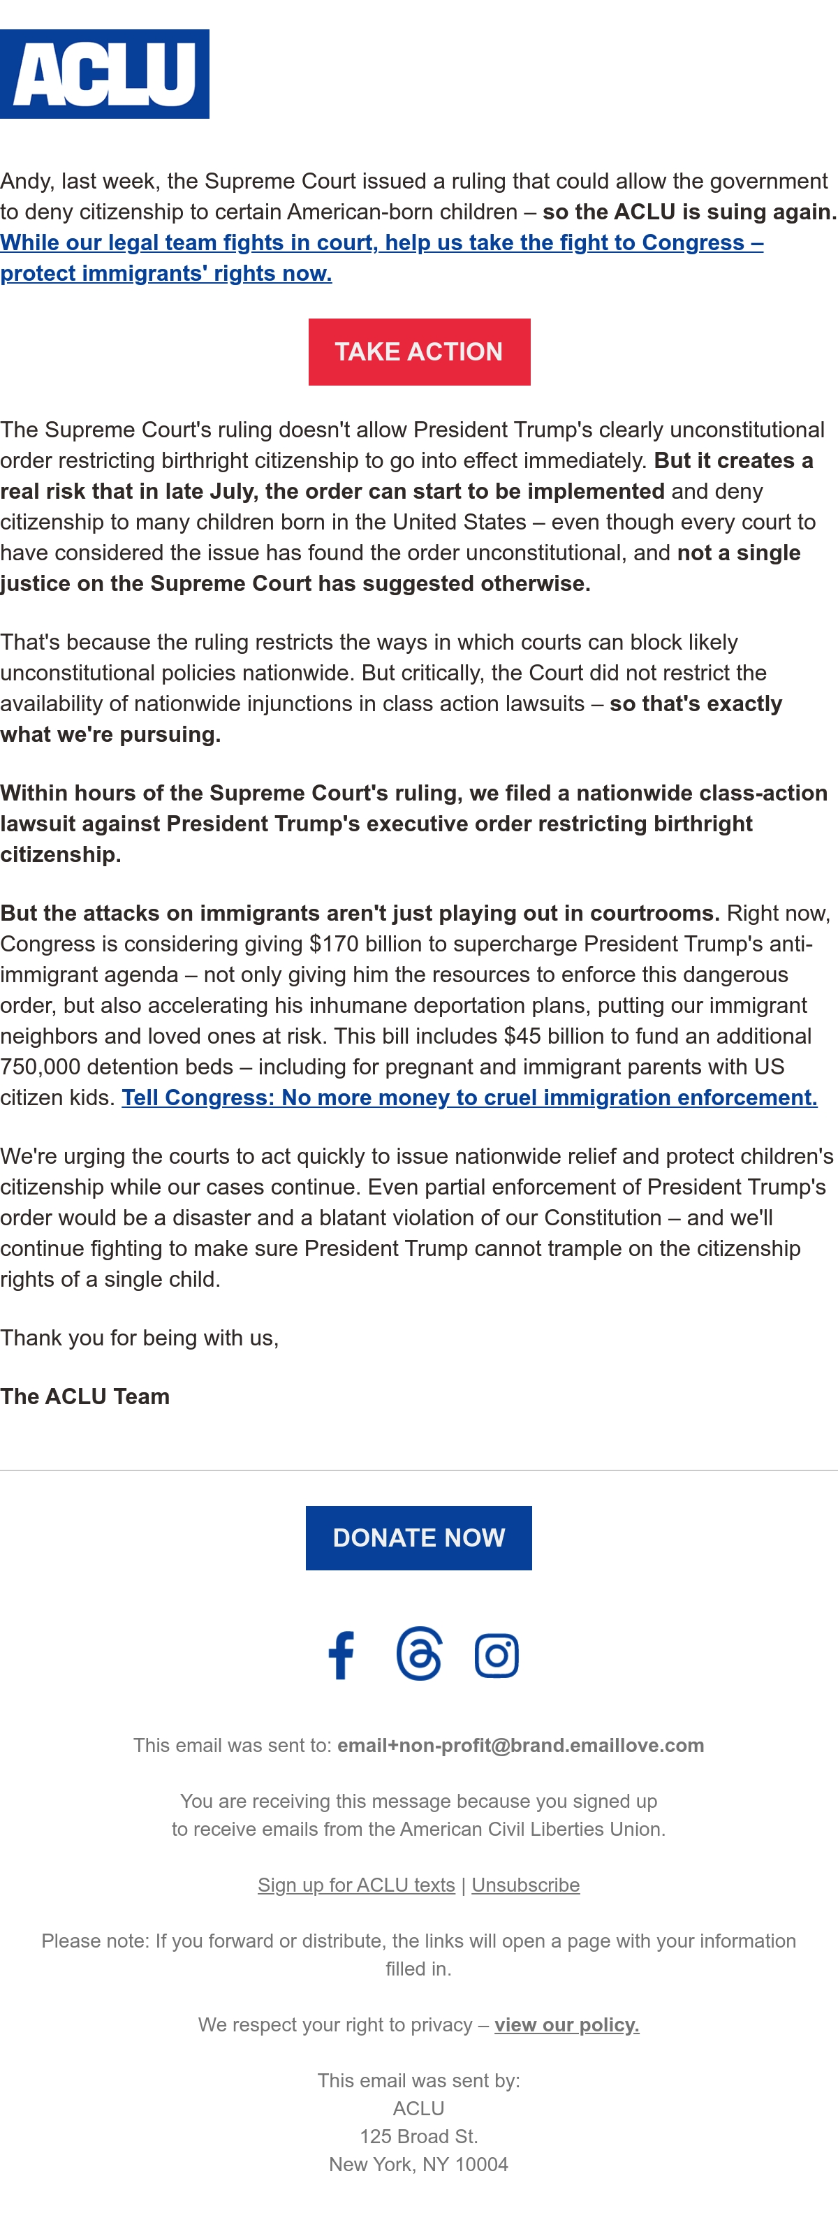Click 'The ACLU Team' signature
Viewport: 838px width, 2227px height.
click(x=84, y=1396)
